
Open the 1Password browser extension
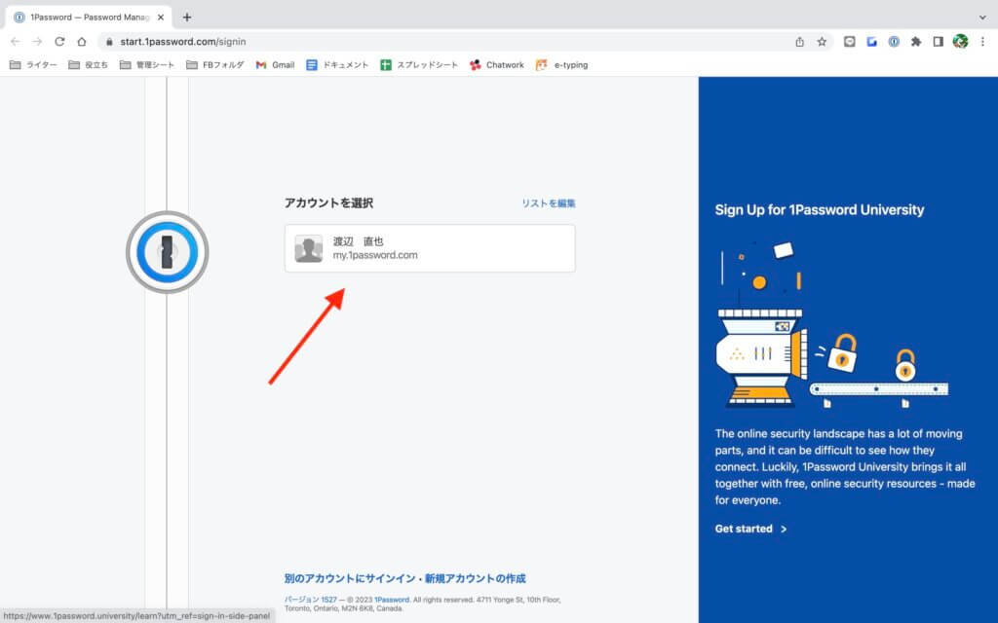[894, 41]
